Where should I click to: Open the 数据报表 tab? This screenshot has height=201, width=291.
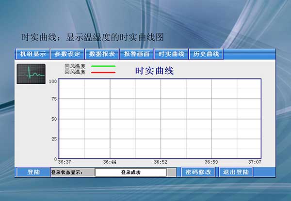102,54
